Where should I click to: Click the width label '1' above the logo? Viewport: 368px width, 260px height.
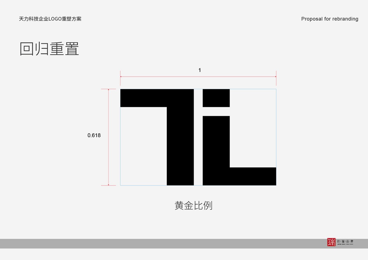(x=200, y=70)
